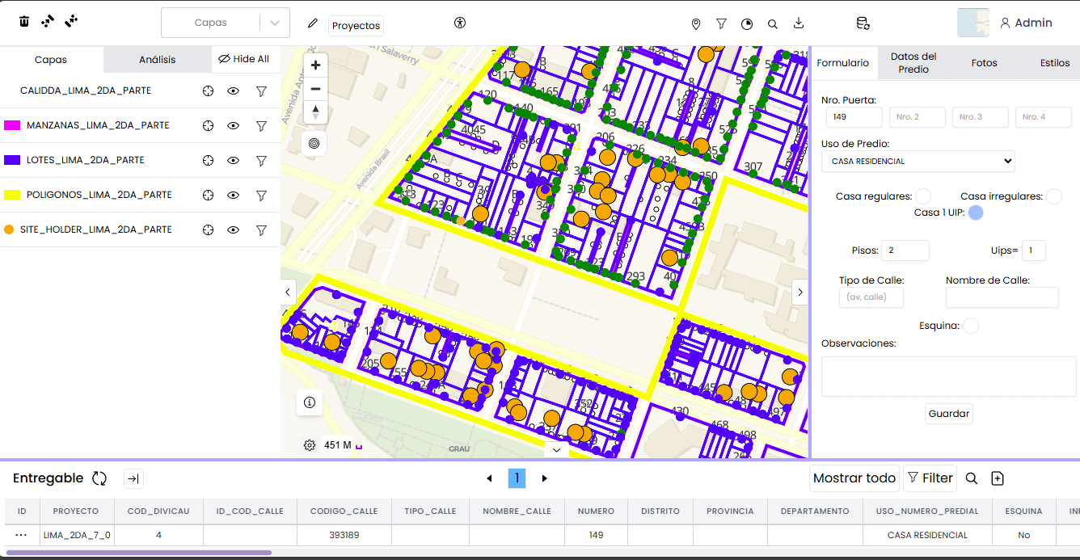Collapse map panel using bottom chevron arrow
This screenshot has width=1080, height=560.
(557, 448)
